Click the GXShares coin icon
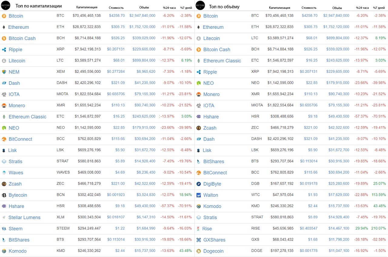 click(199, 240)
